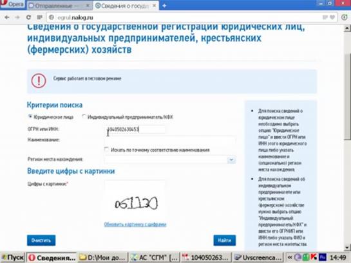Viewport: 351px width, 263px height.
Task: Open the speed dial grid icon
Action: tap(39, 17)
